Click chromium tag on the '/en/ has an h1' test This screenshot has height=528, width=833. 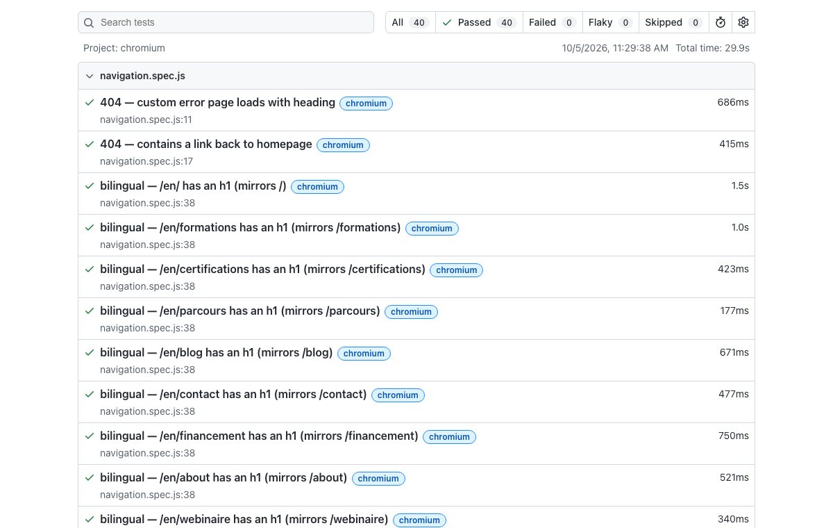[x=317, y=186]
